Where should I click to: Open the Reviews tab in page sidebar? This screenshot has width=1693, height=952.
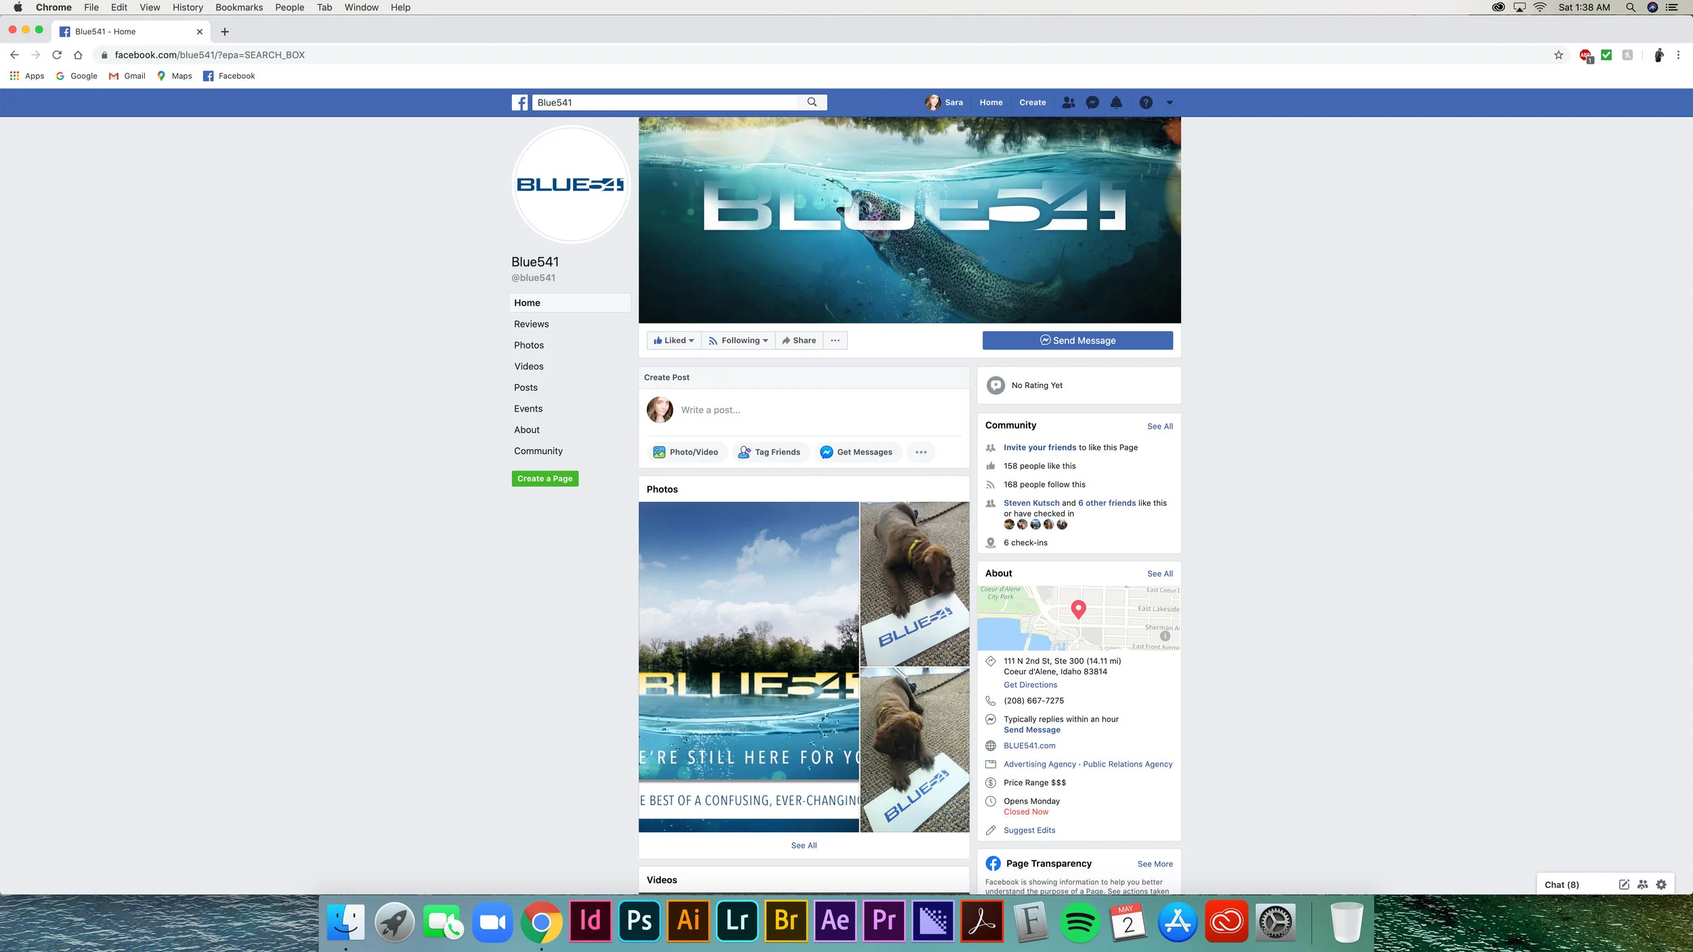tap(531, 324)
